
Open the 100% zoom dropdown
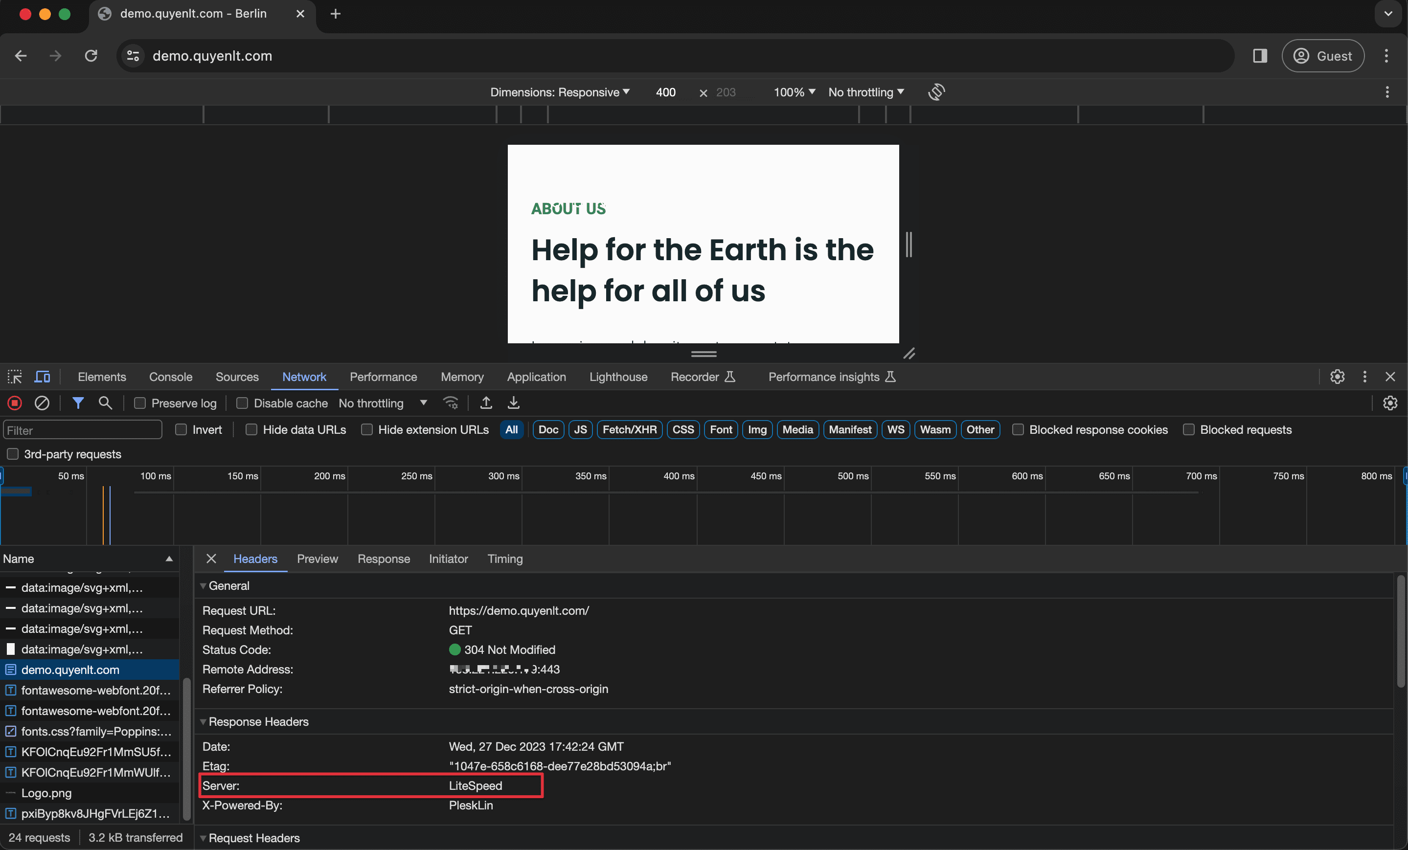coord(795,92)
